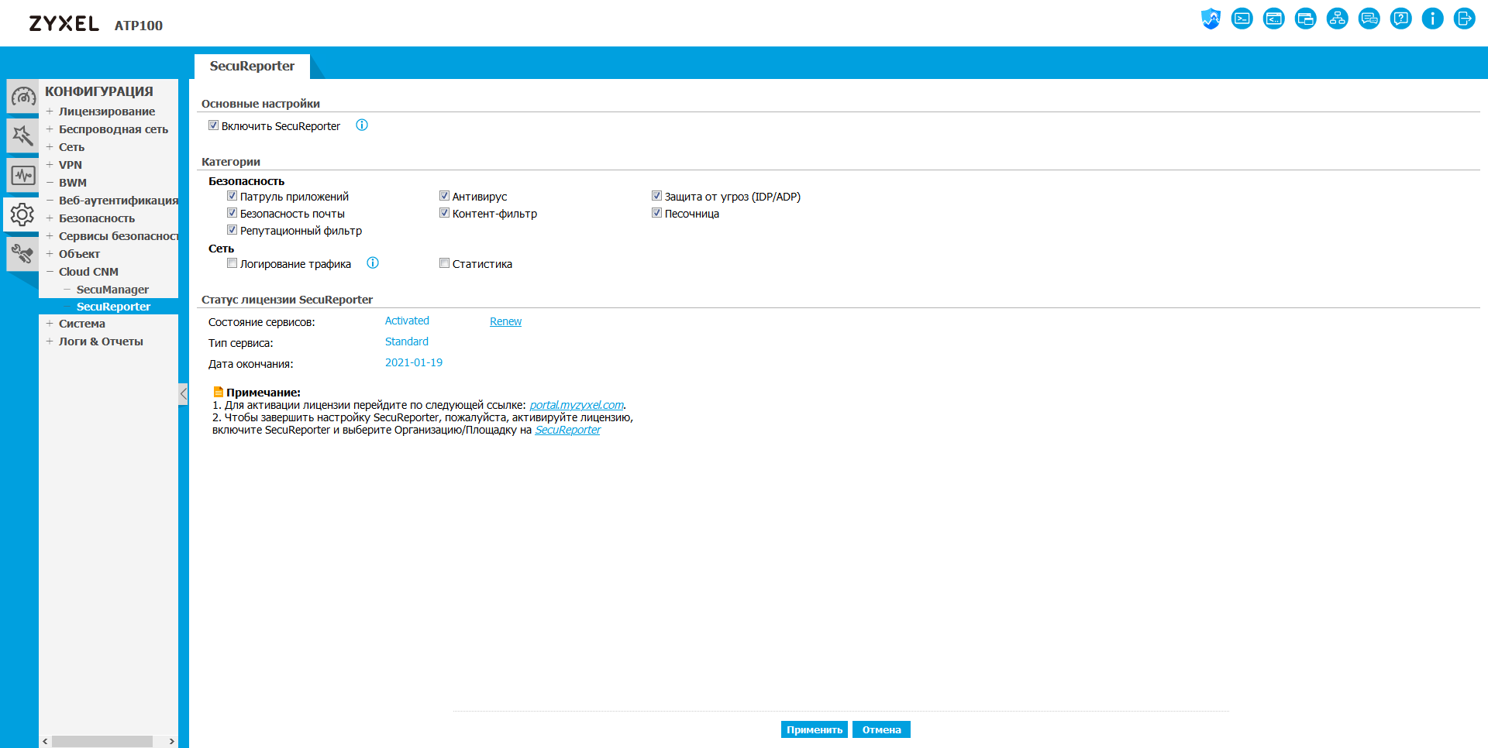Open the portal.myzyxel.com link
The height and width of the screenshot is (748, 1488).
click(577, 405)
